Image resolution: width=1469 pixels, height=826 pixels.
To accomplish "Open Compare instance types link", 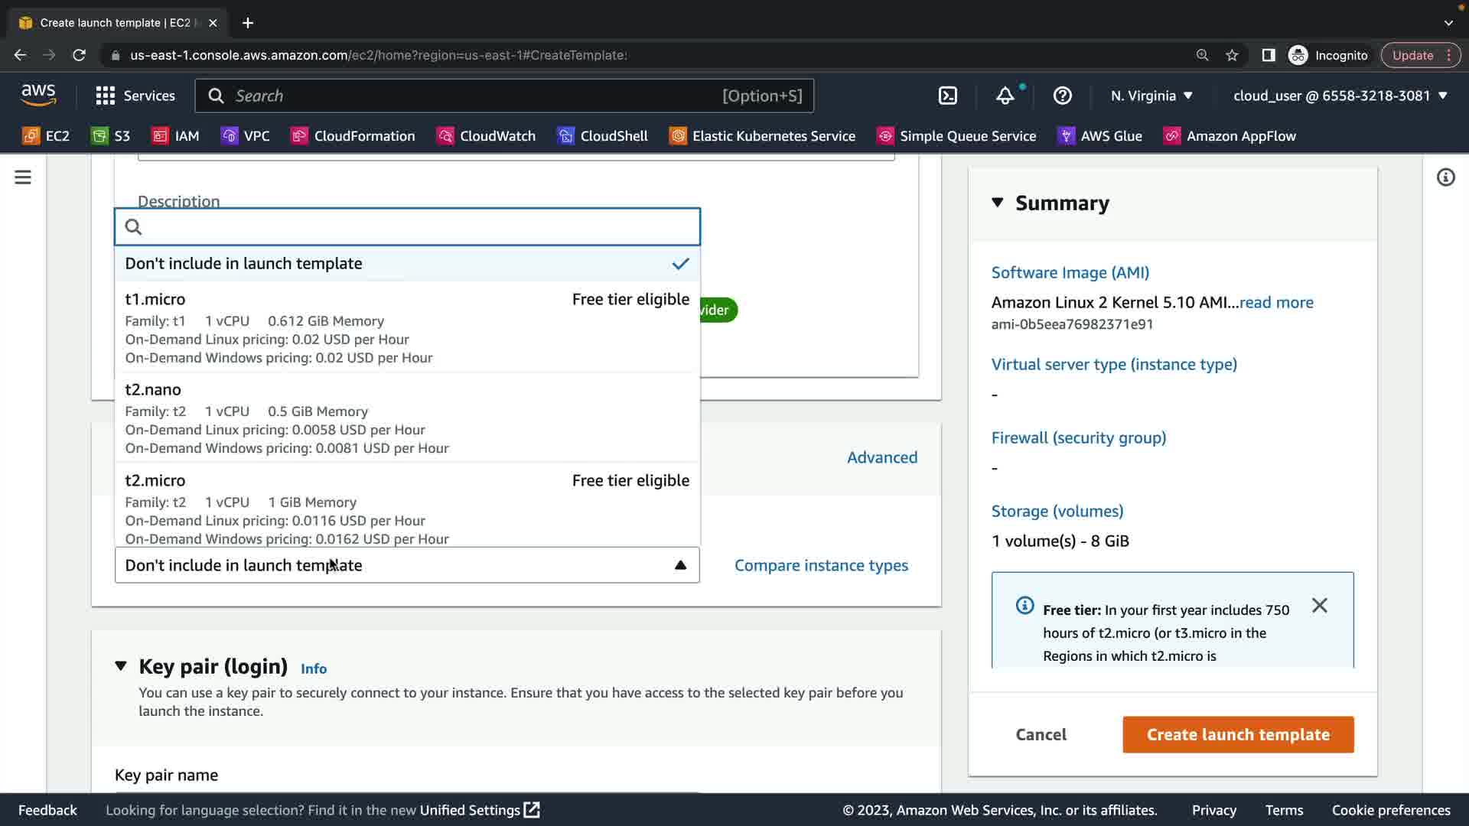I will coord(821,565).
